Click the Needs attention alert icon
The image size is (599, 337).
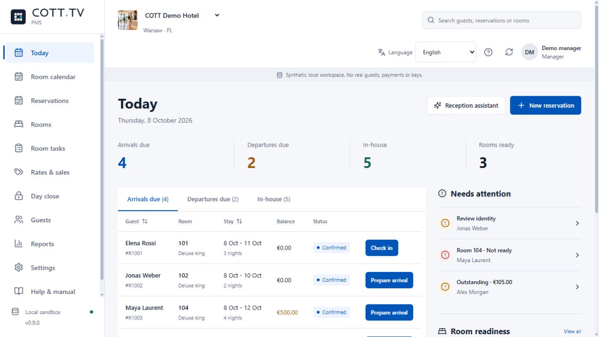click(x=442, y=194)
